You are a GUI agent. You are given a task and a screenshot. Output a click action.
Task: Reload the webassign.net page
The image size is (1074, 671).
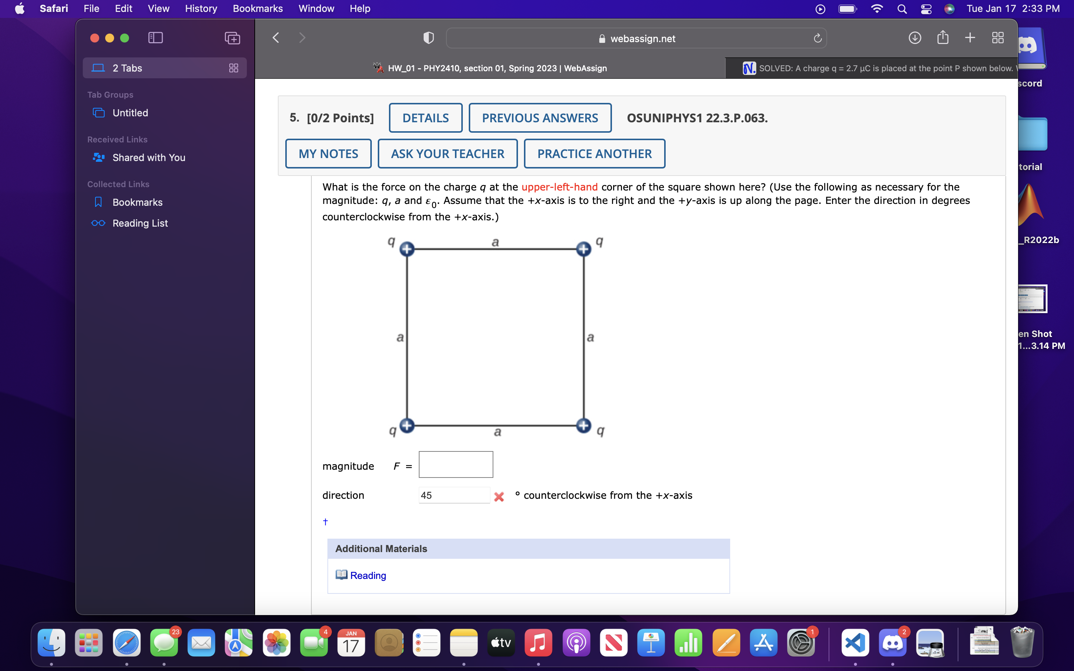click(817, 38)
